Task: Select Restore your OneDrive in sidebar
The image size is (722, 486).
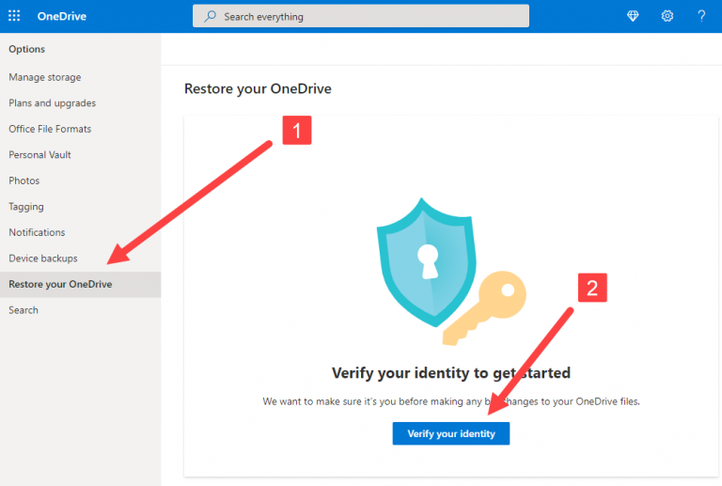Action: pos(60,284)
